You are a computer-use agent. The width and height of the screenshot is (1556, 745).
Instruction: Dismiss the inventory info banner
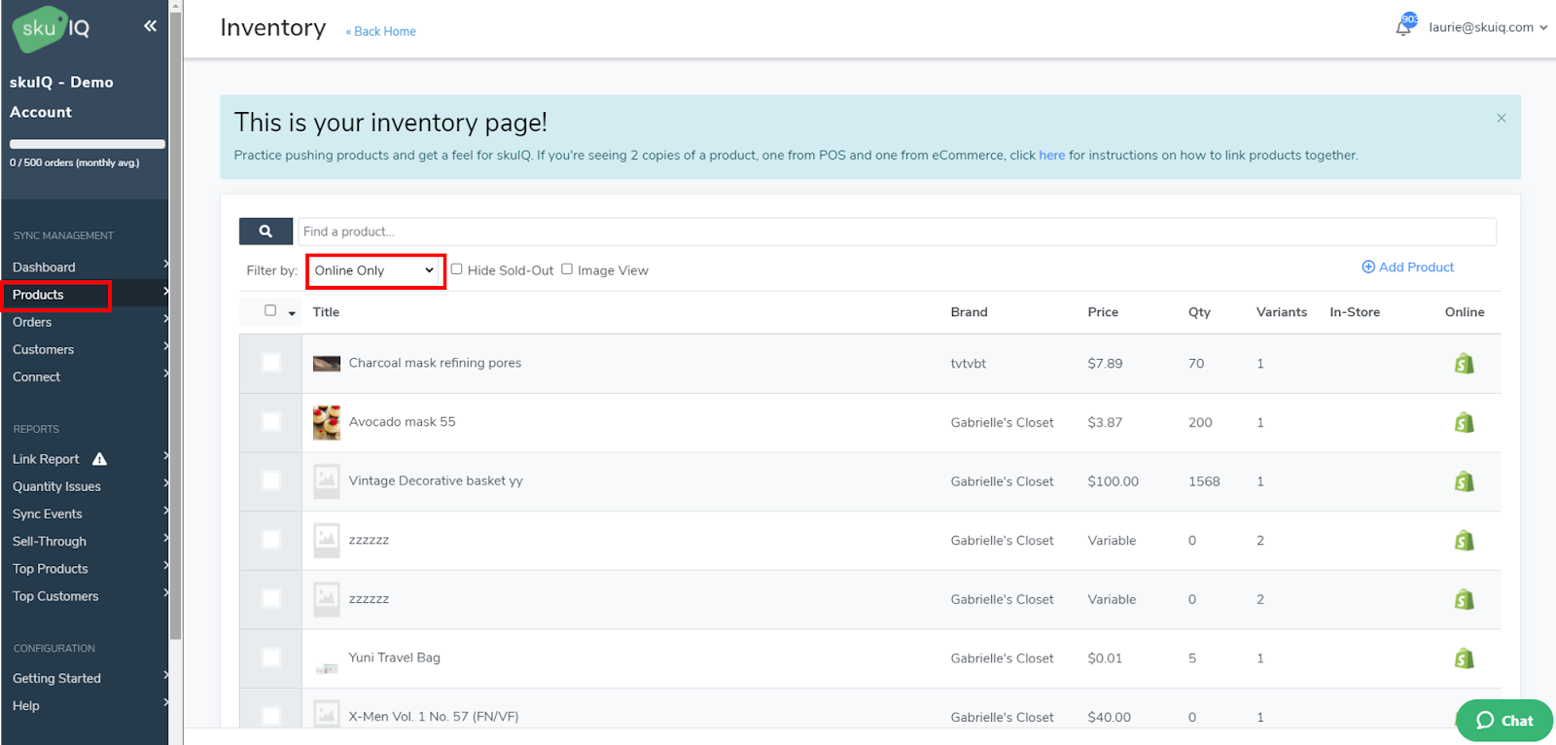(1501, 119)
